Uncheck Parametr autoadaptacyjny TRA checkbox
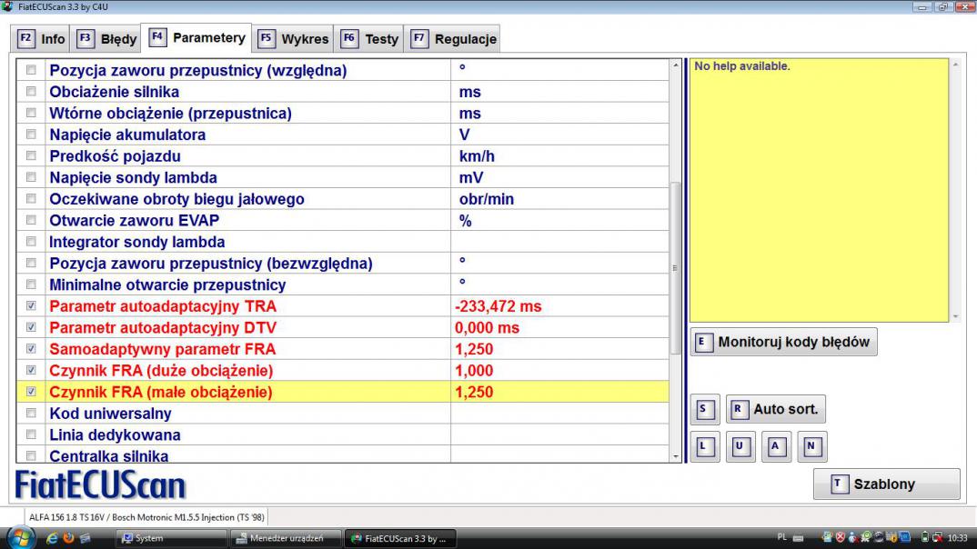977x549 pixels. pyautogui.click(x=32, y=306)
